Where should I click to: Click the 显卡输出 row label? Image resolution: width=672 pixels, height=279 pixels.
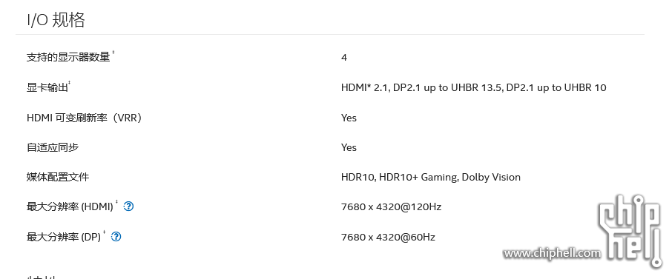(x=47, y=88)
